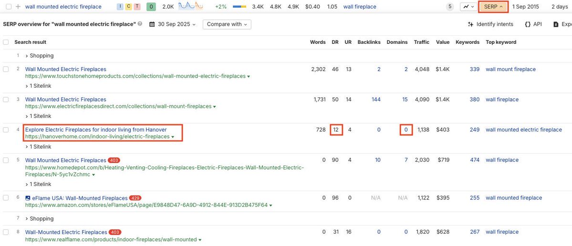Screen dimensions: 572x246
Task: Sort by the Backlinks column header
Action: tap(369, 42)
